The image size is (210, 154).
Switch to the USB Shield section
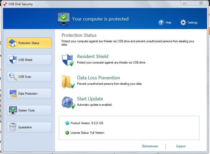point(29,60)
